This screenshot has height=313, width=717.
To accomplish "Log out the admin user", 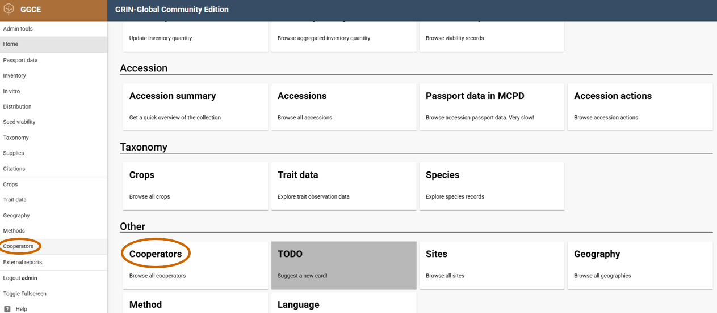I will click(20, 278).
